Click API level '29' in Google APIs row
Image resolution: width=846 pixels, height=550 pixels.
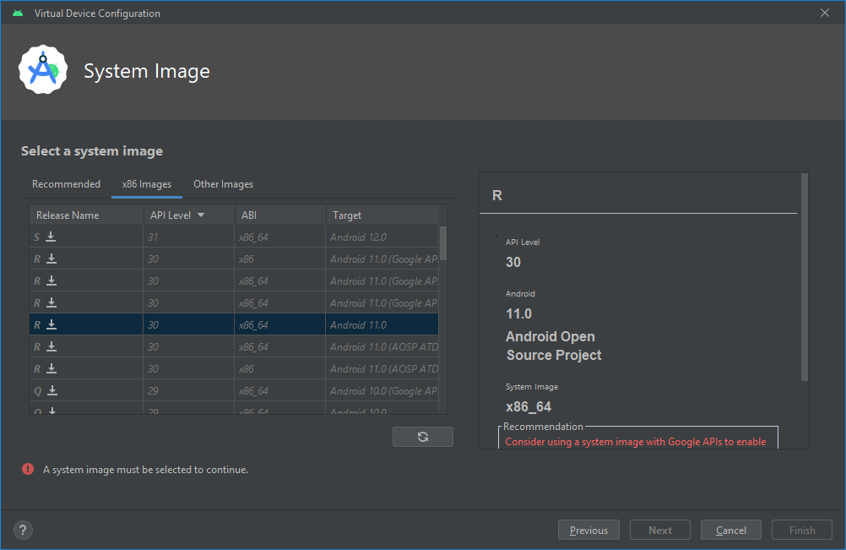pos(189,391)
